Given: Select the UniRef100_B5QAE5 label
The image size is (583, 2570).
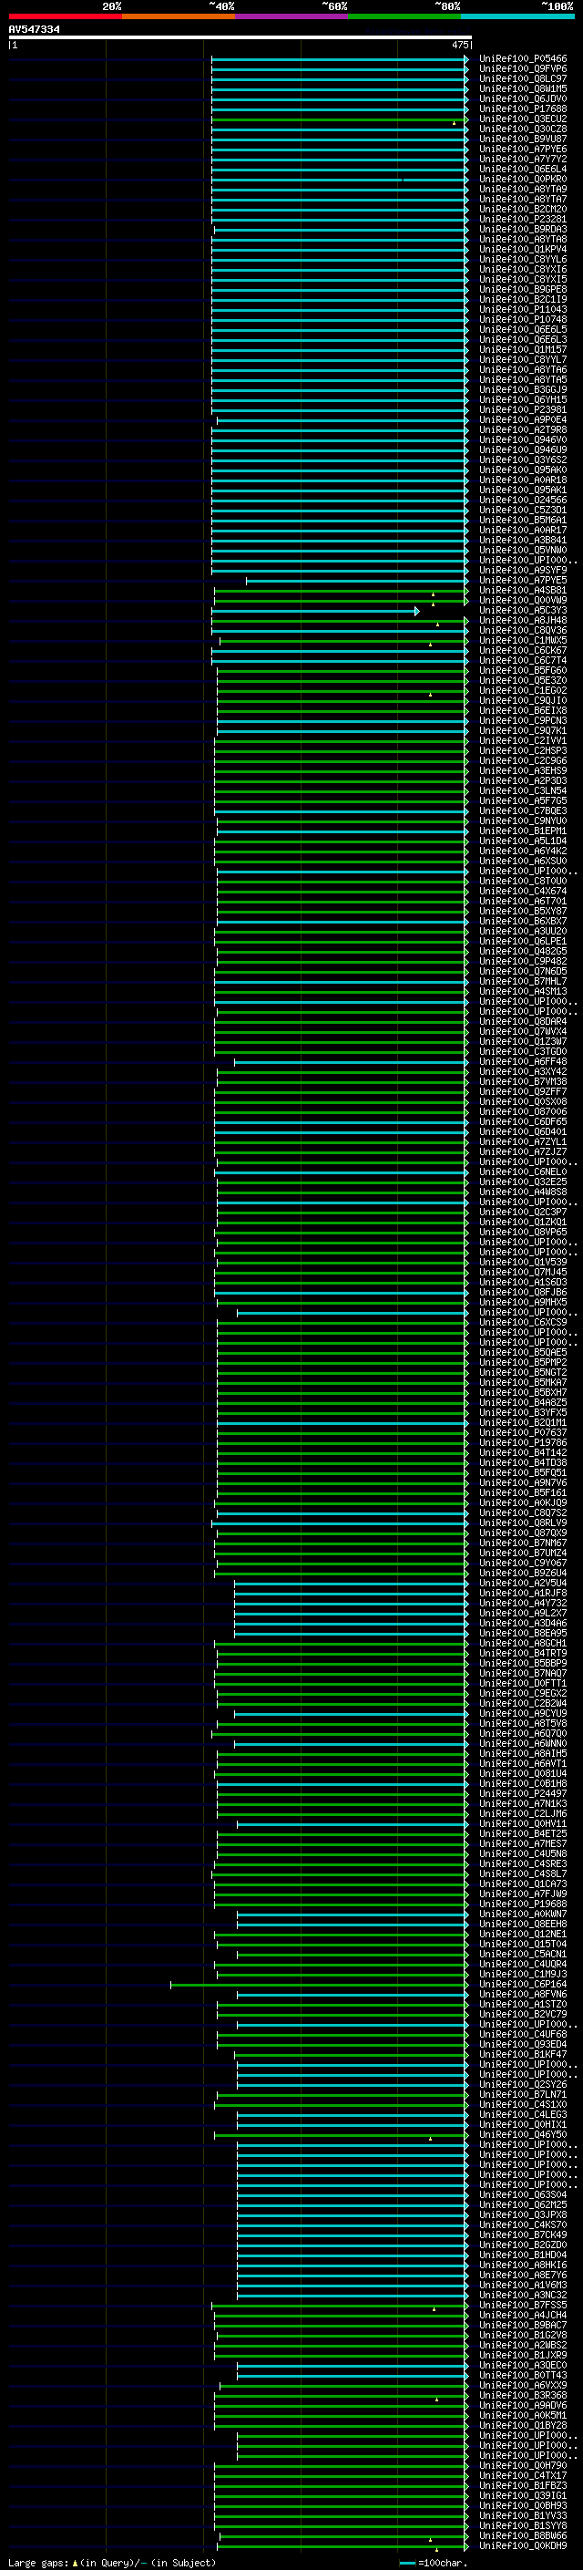Looking at the screenshot, I should (x=523, y=1353).
